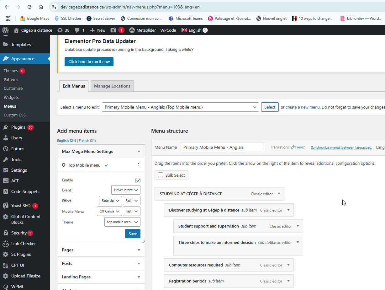Open the Select a menu to edit dropdown
Image resolution: width=385 pixels, height=290 pixels.
pyautogui.click(x=180, y=107)
